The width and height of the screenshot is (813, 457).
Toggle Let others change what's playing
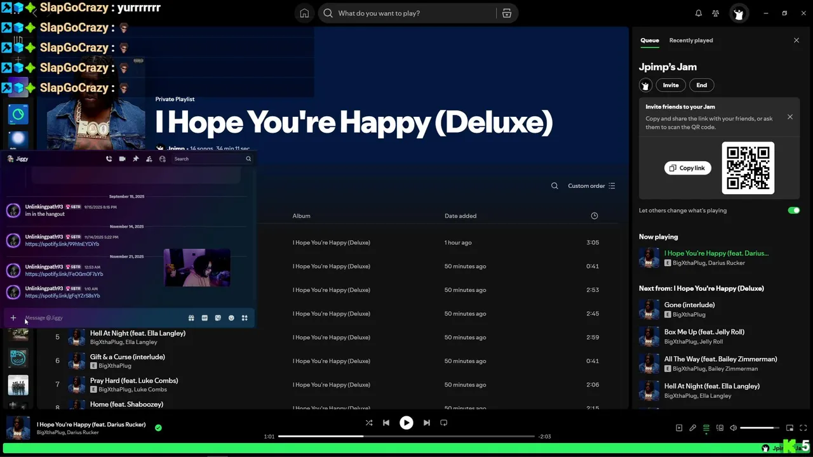pyautogui.click(x=794, y=210)
